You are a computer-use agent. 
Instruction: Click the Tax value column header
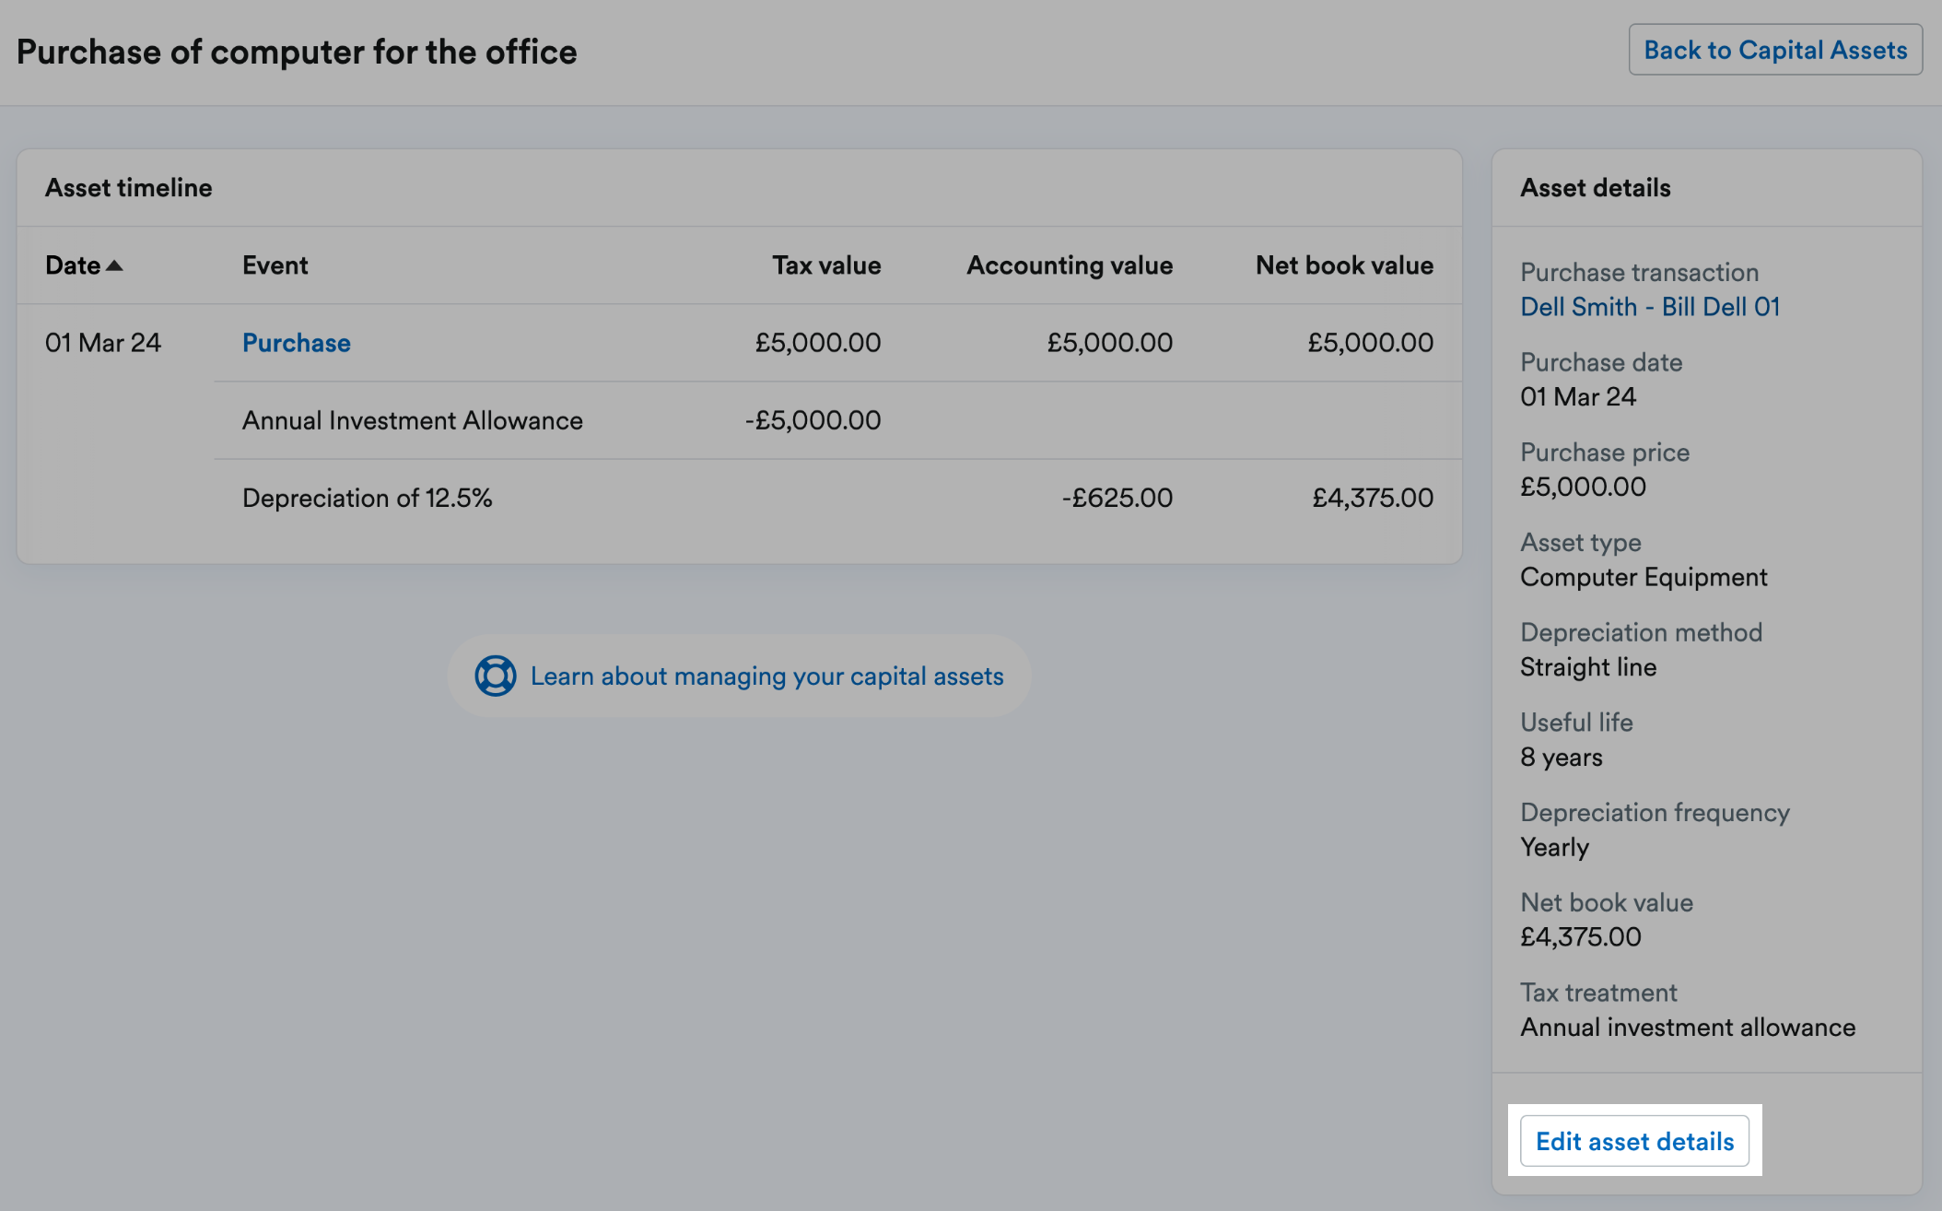click(x=826, y=265)
